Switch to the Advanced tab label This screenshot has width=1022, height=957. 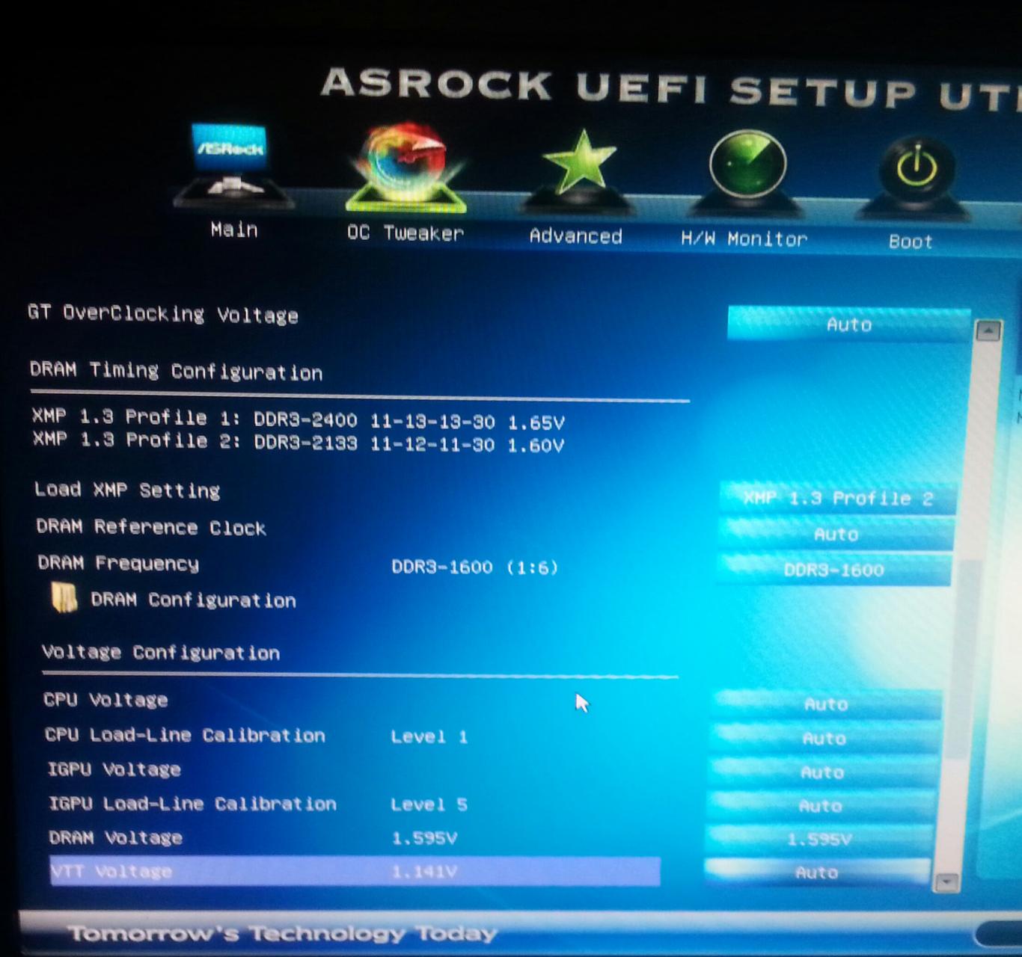tap(575, 236)
